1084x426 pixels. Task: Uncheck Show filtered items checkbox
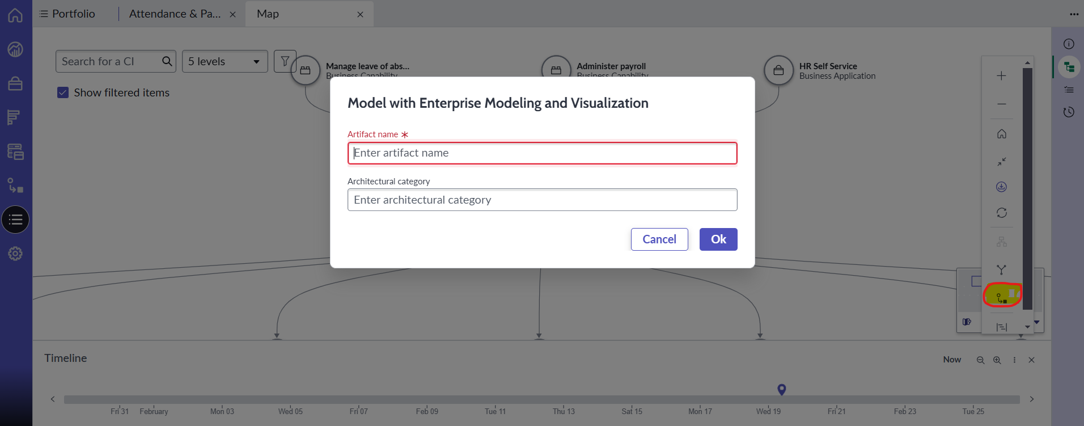point(63,92)
